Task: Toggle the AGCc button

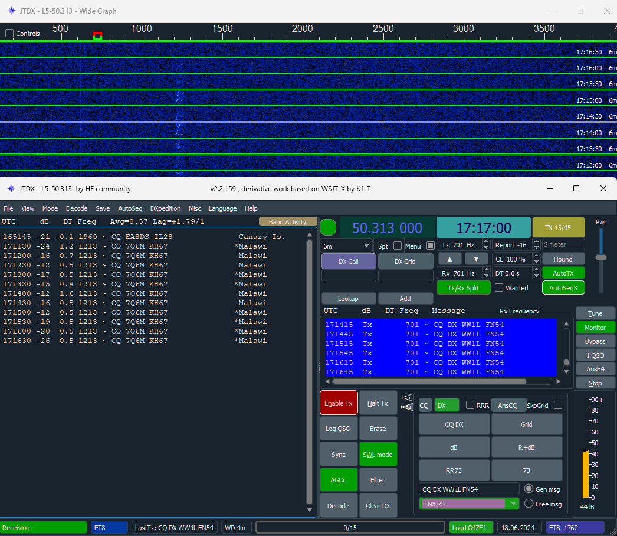Action: click(339, 480)
